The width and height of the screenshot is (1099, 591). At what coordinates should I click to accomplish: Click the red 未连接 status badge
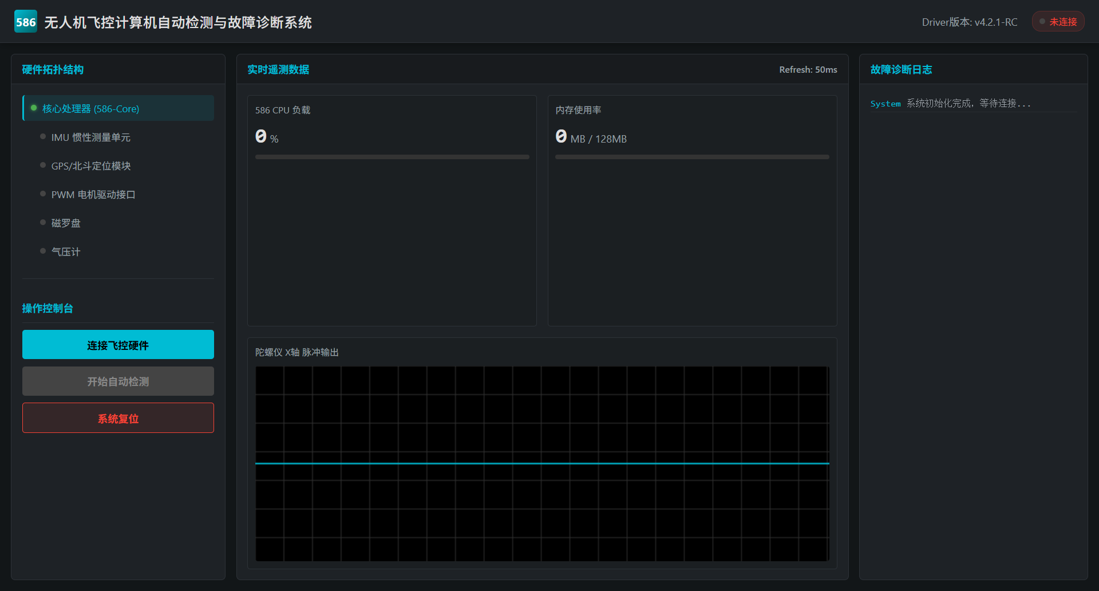[1058, 22]
